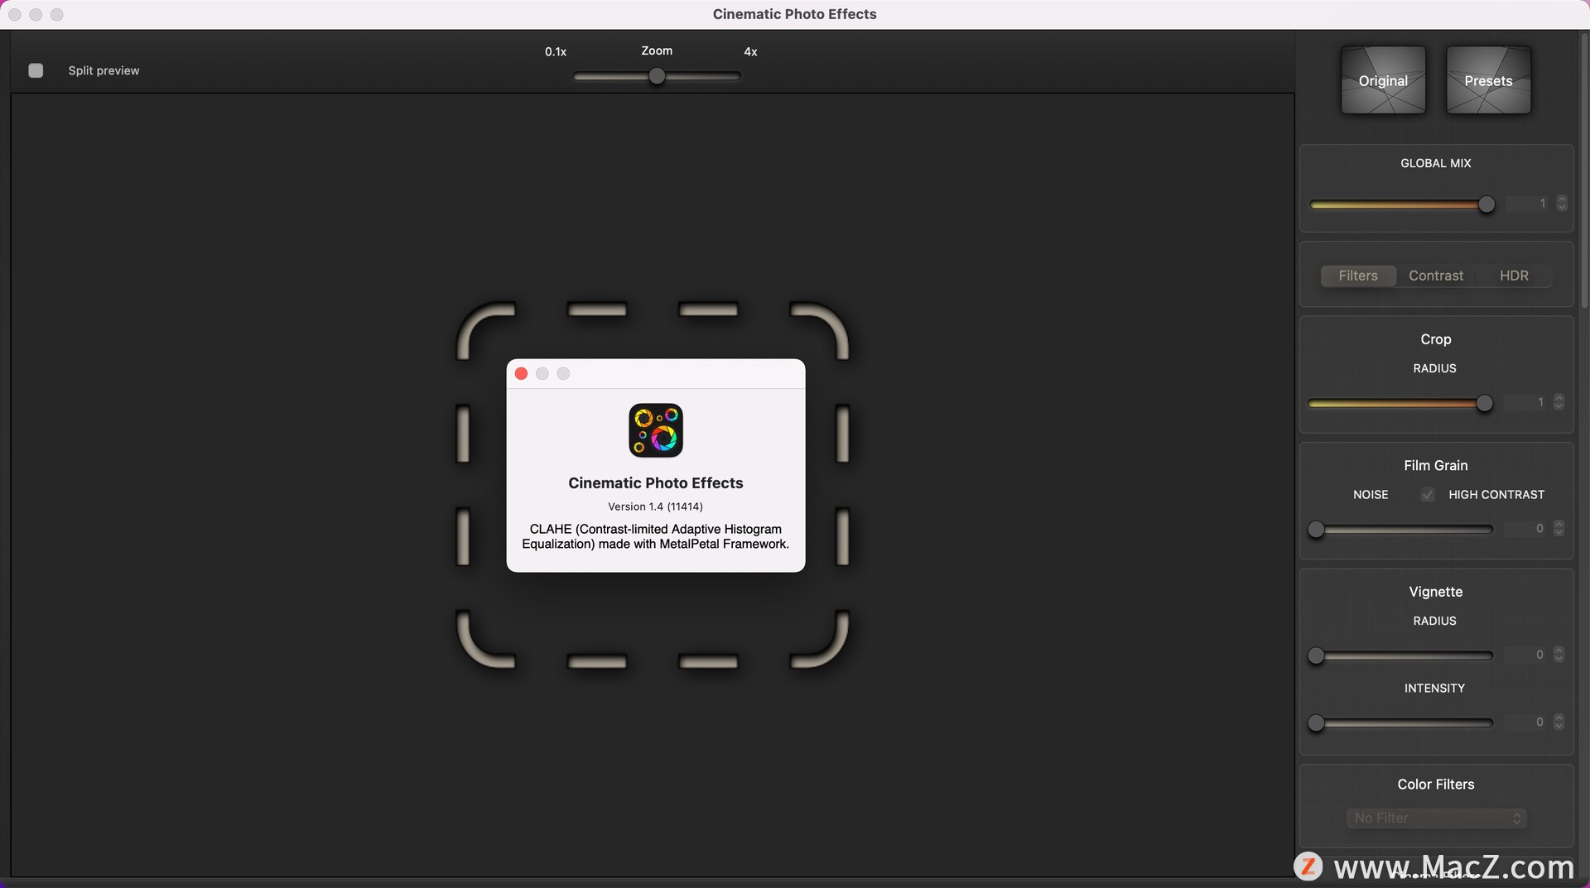1590x888 pixels.
Task: Open the No Filter color filter dropdown
Action: 1436,818
